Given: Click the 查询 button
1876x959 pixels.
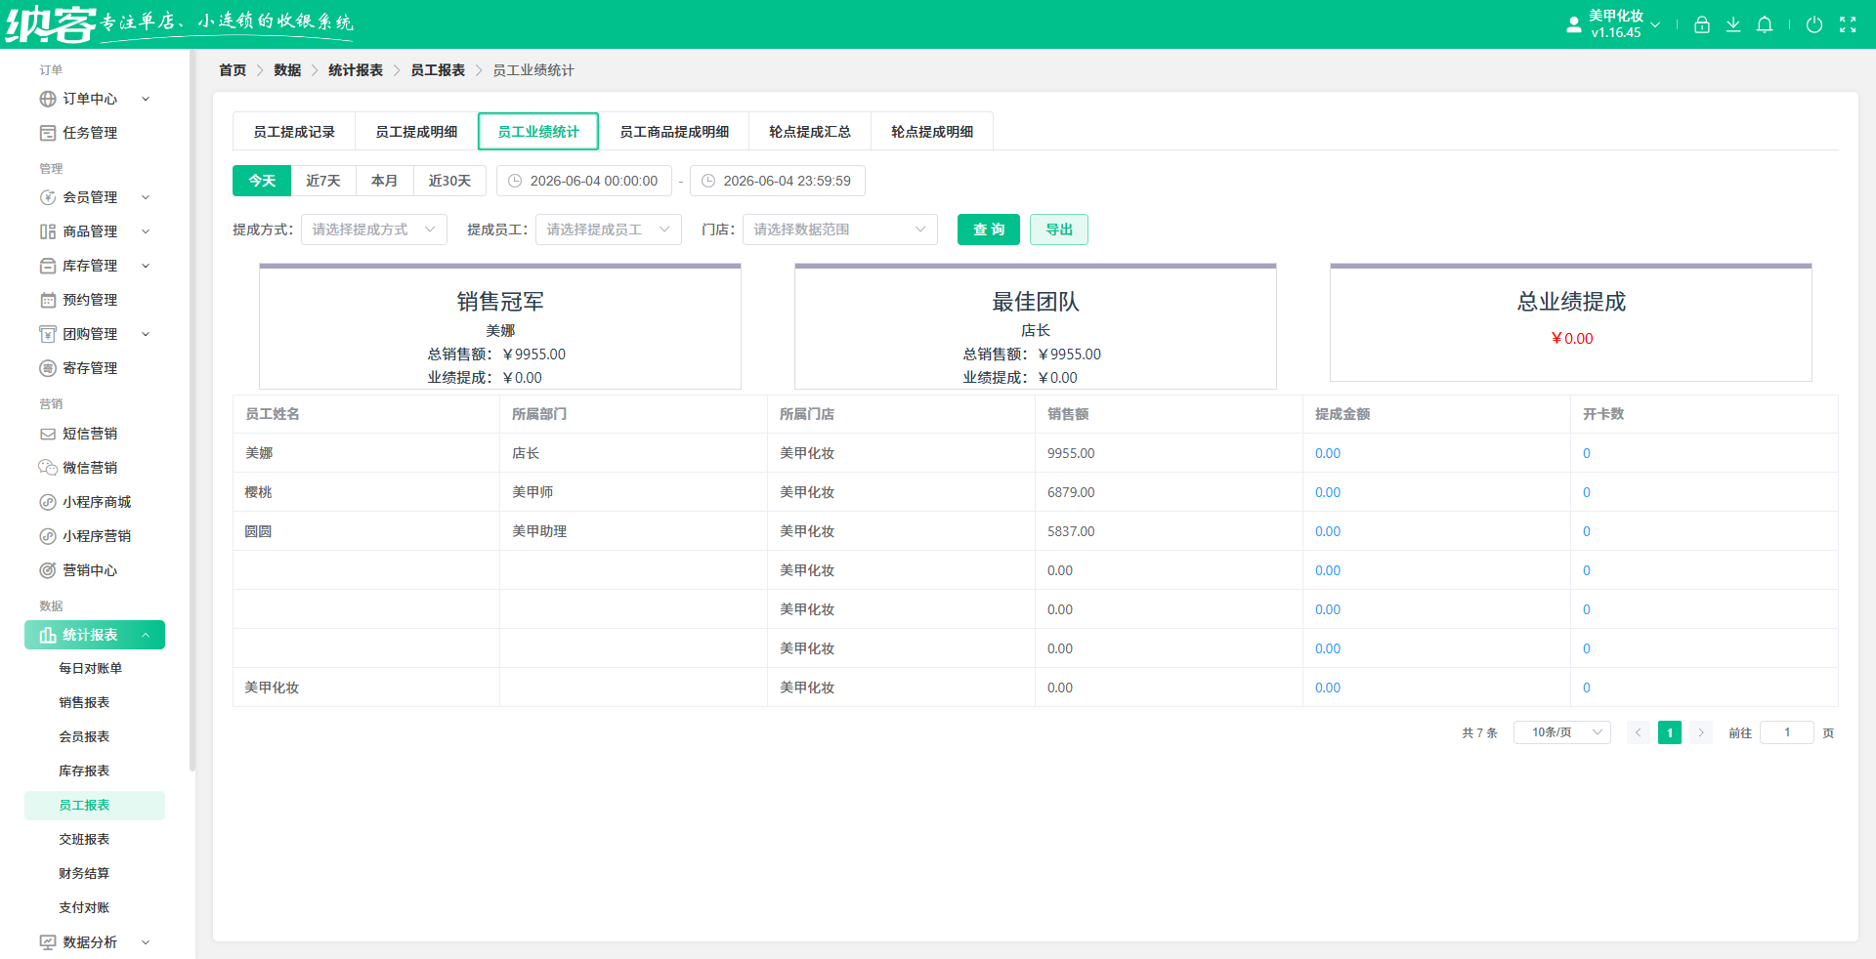Looking at the screenshot, I should click(x=989, y=229).
